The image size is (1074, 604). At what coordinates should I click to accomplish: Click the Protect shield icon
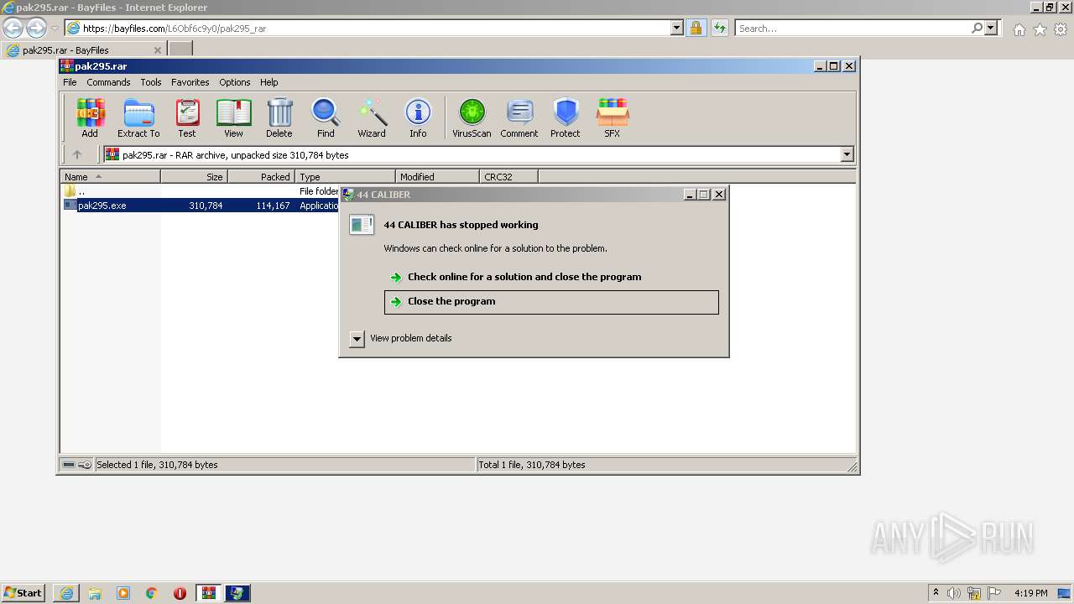point(566,117)
